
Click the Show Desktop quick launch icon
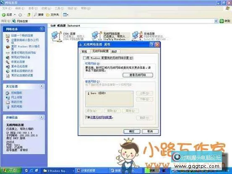pyautogui.click(x=36, y=171)
